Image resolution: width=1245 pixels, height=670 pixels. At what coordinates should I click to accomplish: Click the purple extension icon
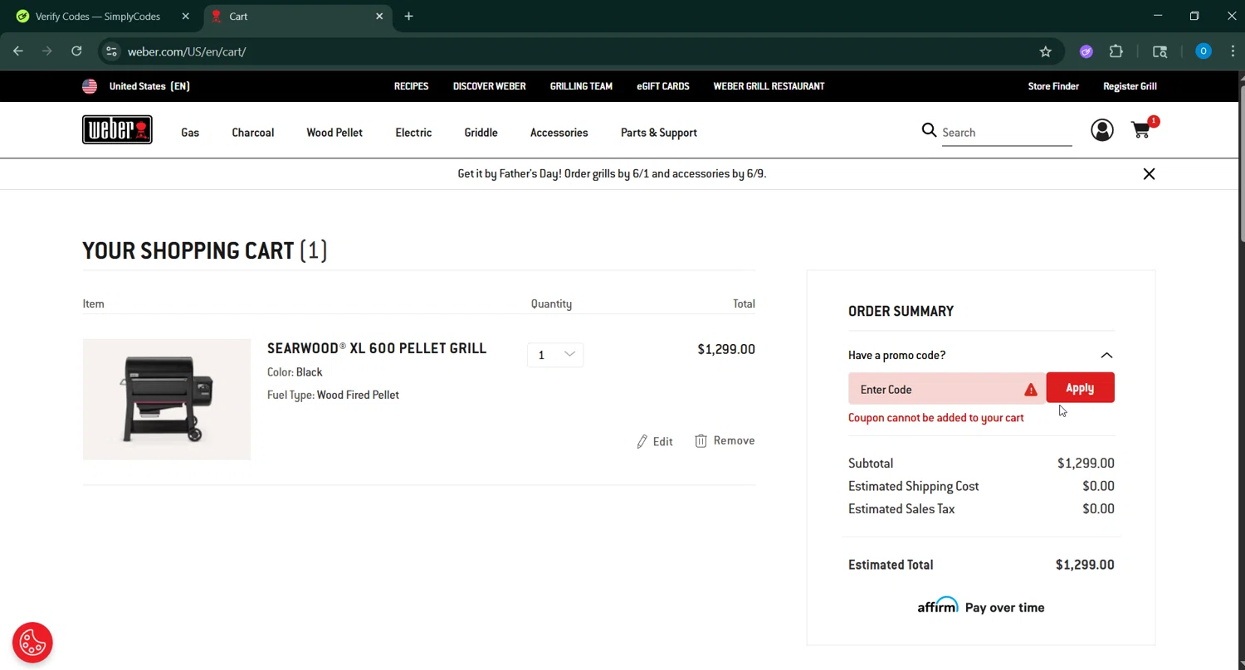click(1086, 51)
